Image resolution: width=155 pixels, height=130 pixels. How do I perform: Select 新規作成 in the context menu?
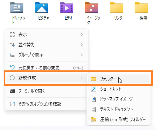coord(46,78)
